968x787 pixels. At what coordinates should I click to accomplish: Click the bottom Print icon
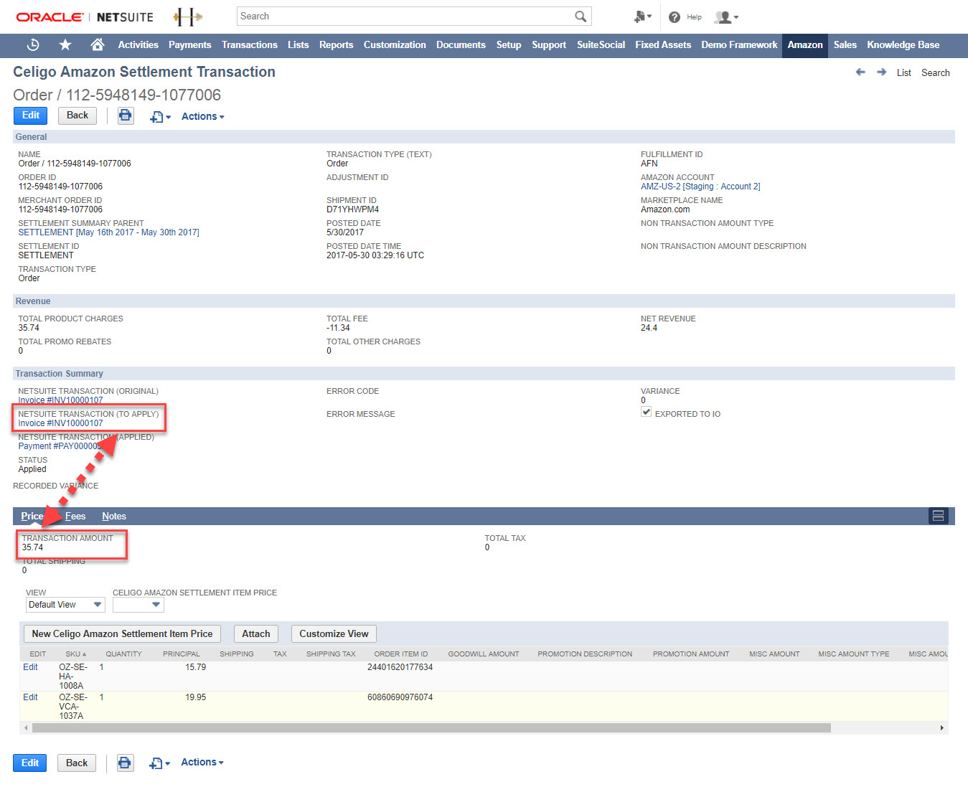[125, 763]
